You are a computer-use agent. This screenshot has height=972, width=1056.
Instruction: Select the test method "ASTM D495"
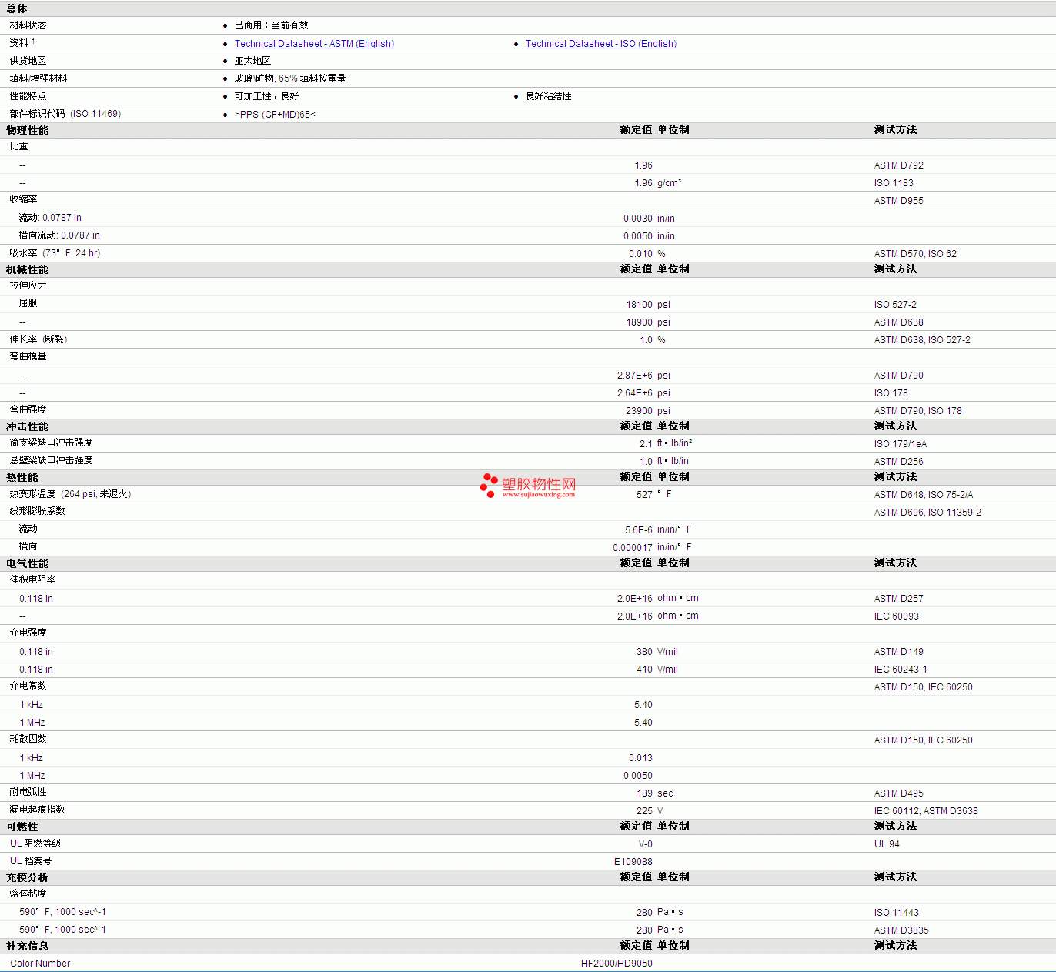click(899, 793)
